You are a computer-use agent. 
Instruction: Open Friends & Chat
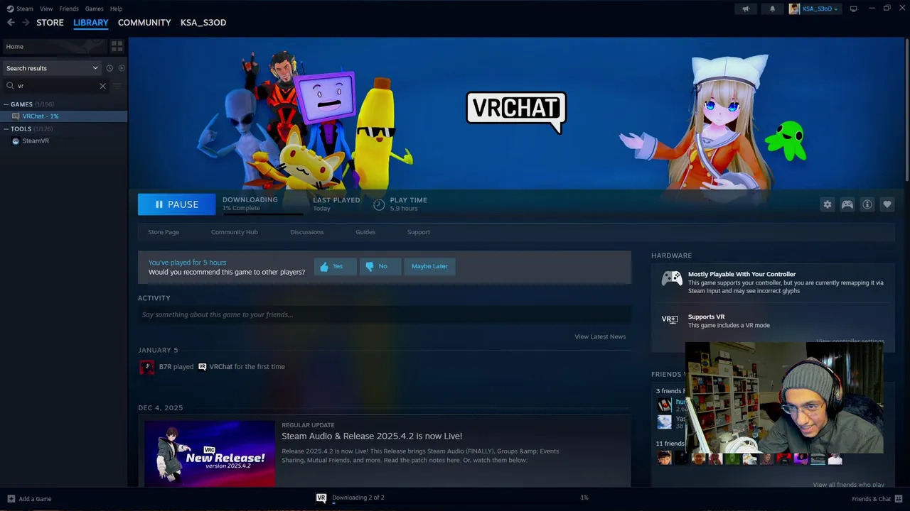pos(877,499)
